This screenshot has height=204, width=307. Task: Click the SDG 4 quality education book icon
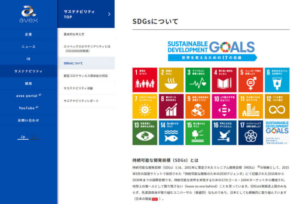coord(224,80)
